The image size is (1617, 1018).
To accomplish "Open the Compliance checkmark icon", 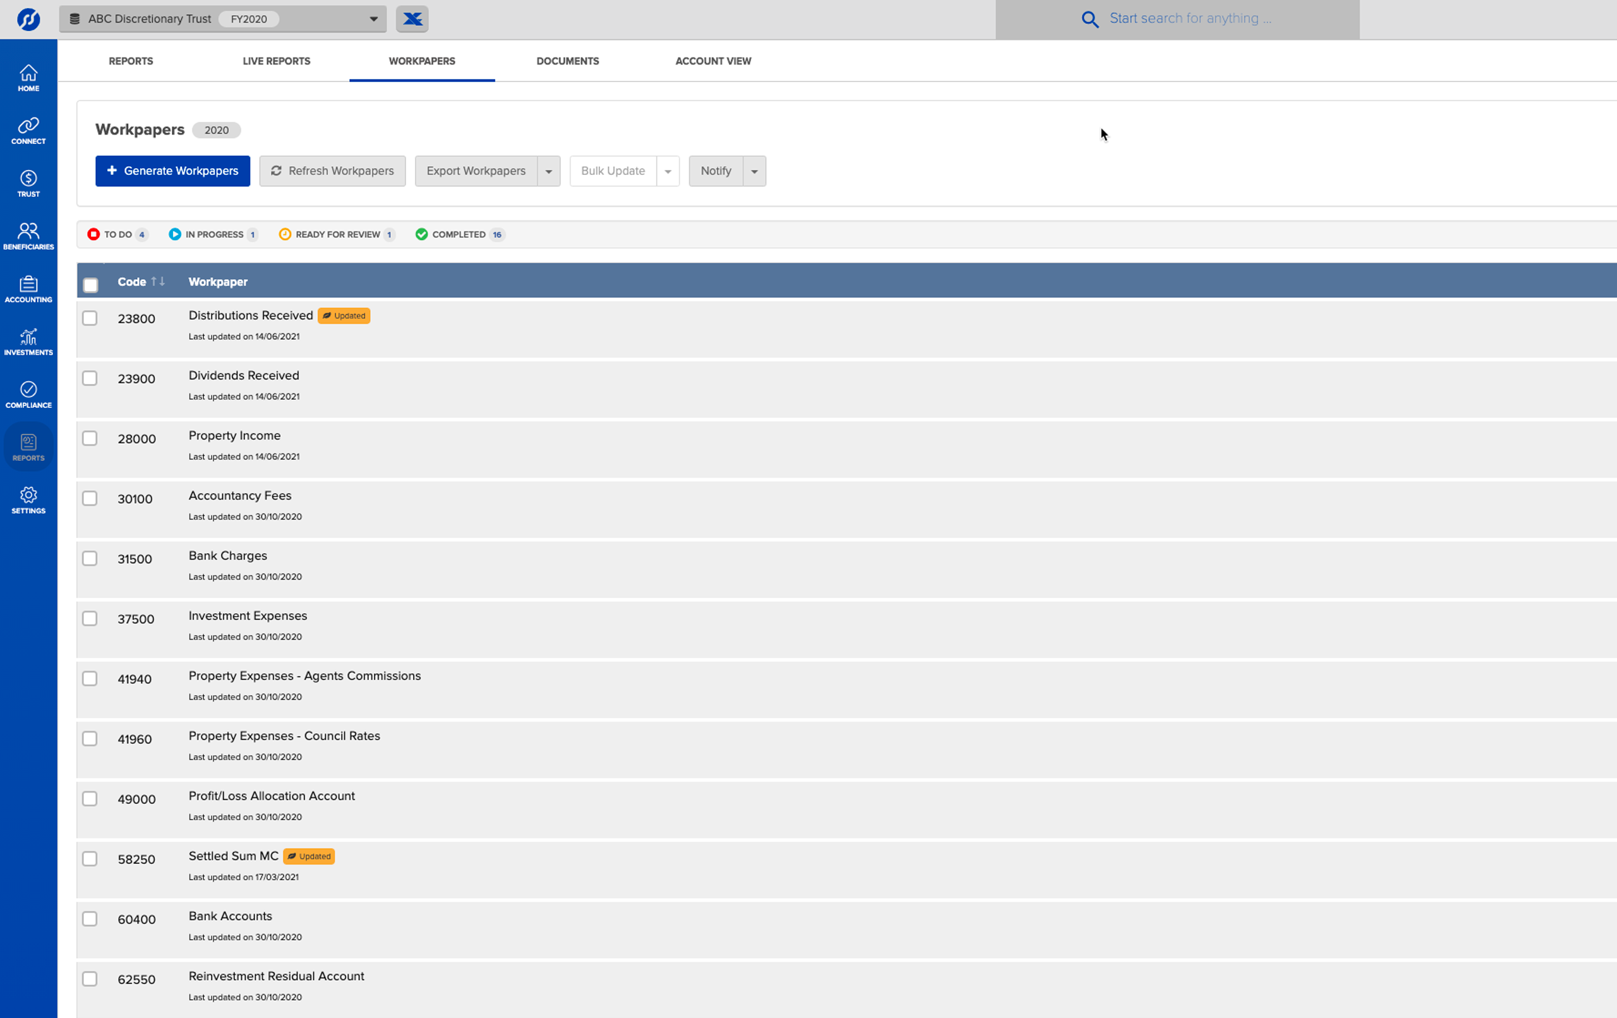I will [28, 394].
